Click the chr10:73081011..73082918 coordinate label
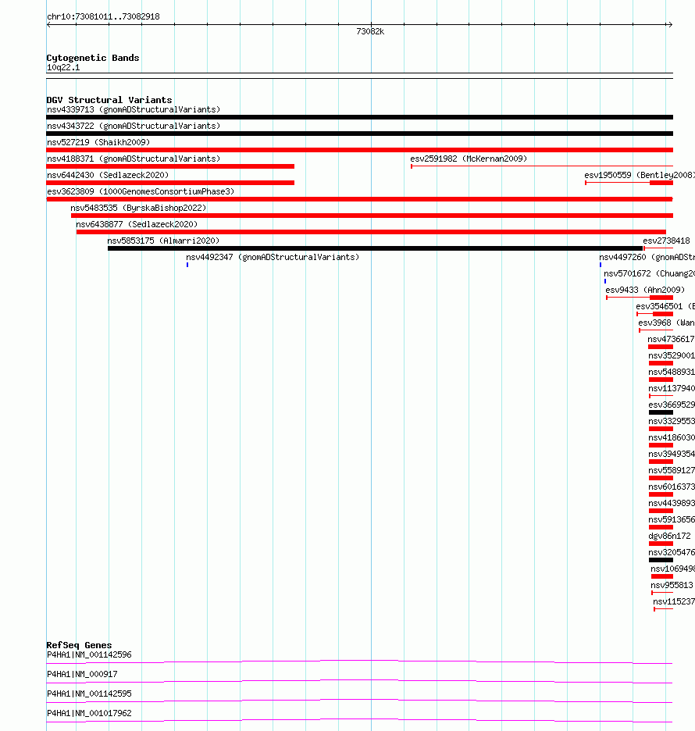 click(x=103, y=16)
